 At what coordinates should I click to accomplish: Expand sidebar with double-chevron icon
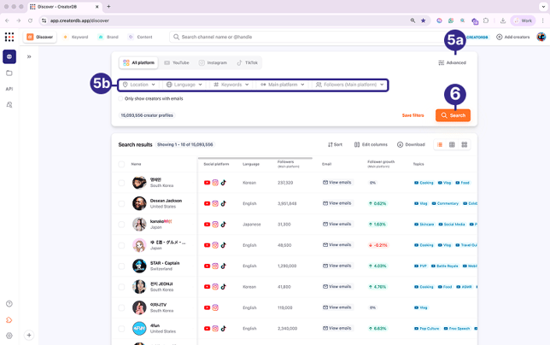click(29, 56)
